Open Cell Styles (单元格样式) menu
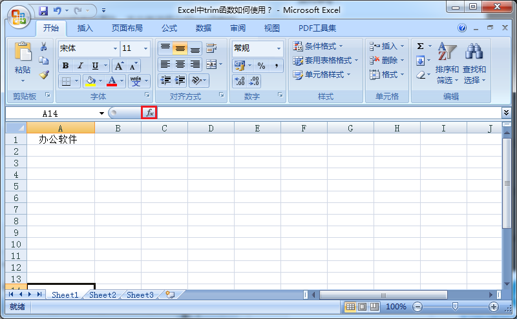The image size is (517, 319). point(321,75)
